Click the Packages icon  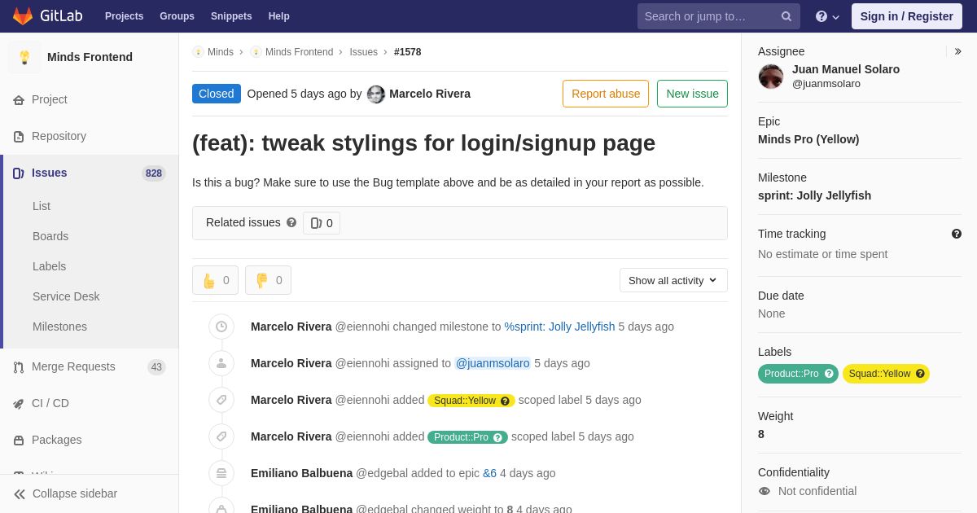click(x=19, y=441)
